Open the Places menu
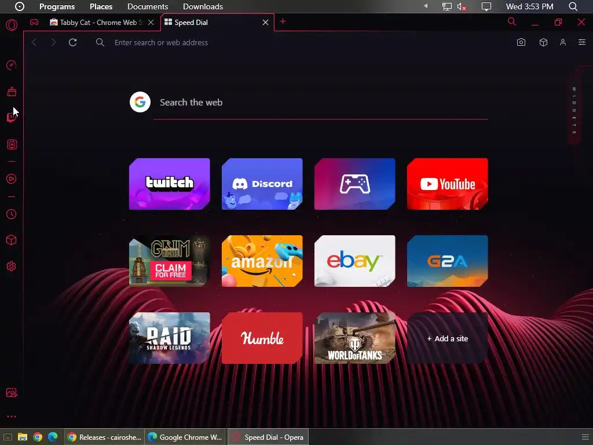The image size is (593, 445). pos(101,6)
